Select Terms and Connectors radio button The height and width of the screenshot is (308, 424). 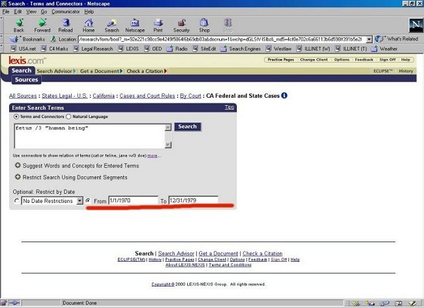point(16,117)
